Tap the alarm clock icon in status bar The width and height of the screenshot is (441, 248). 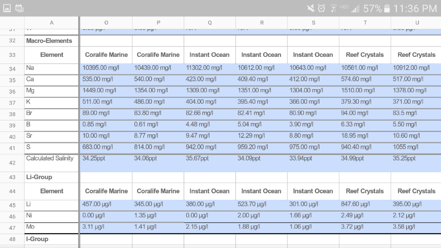(x=321, y=9)
